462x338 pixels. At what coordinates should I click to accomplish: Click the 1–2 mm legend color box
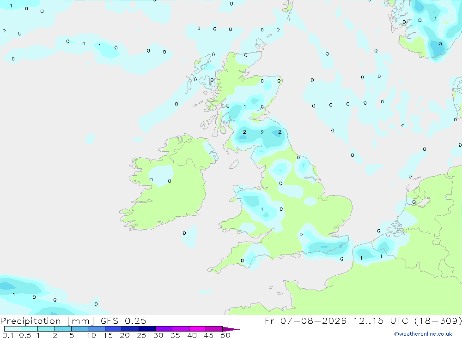pos(46,329)
